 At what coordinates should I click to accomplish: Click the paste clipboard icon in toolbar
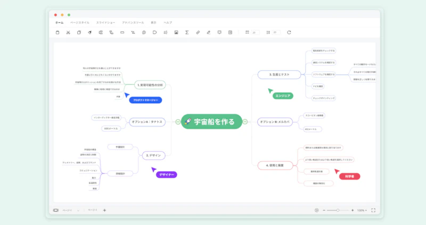pos(58,32)
